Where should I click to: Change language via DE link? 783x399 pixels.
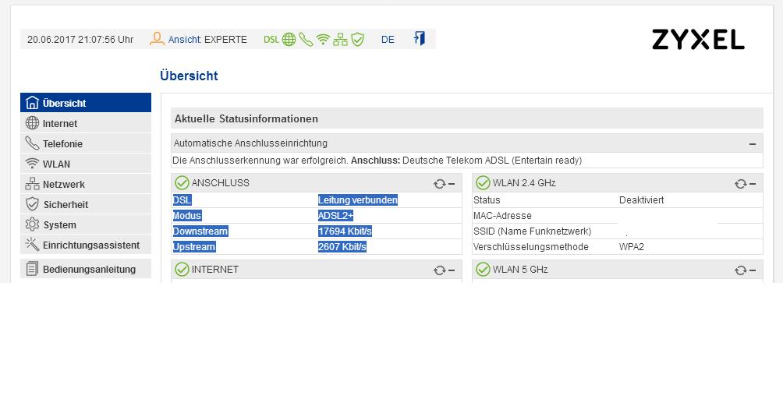(x=388, y=40)
